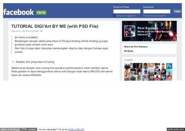This screenshot has width=185, height=131.
Task: Click the first tagged profile thumbnail
Action: (127, 66)
